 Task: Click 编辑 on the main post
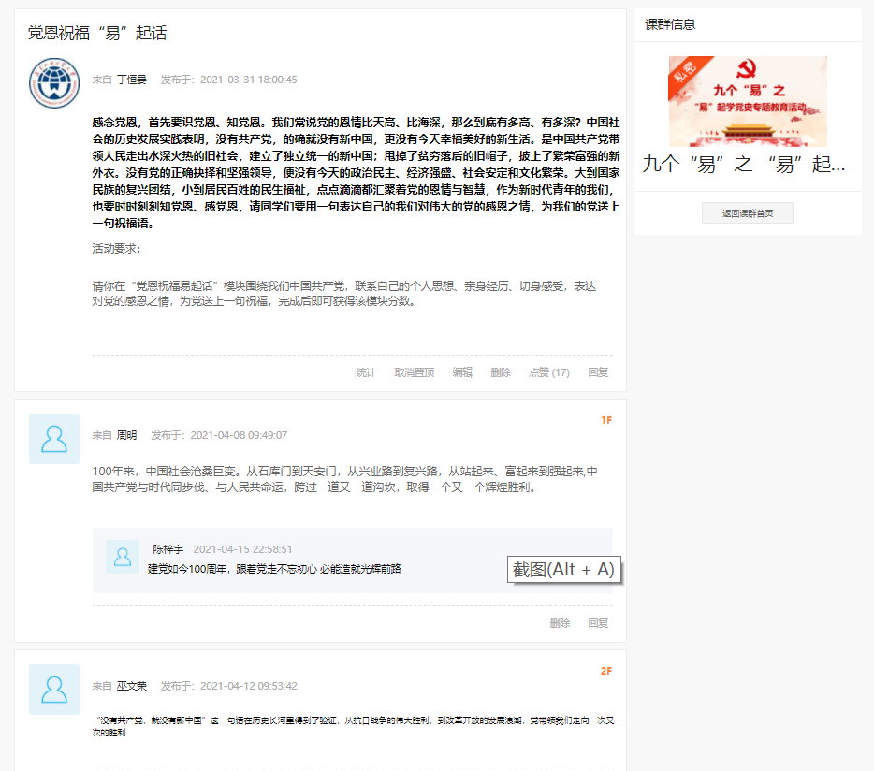pyautogui.click(x=462, y=372)
